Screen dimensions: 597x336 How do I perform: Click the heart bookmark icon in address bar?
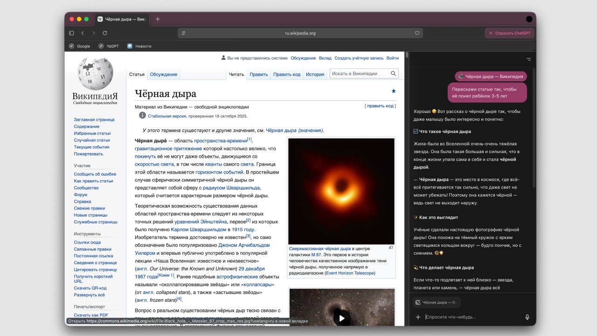pos(417,33)
